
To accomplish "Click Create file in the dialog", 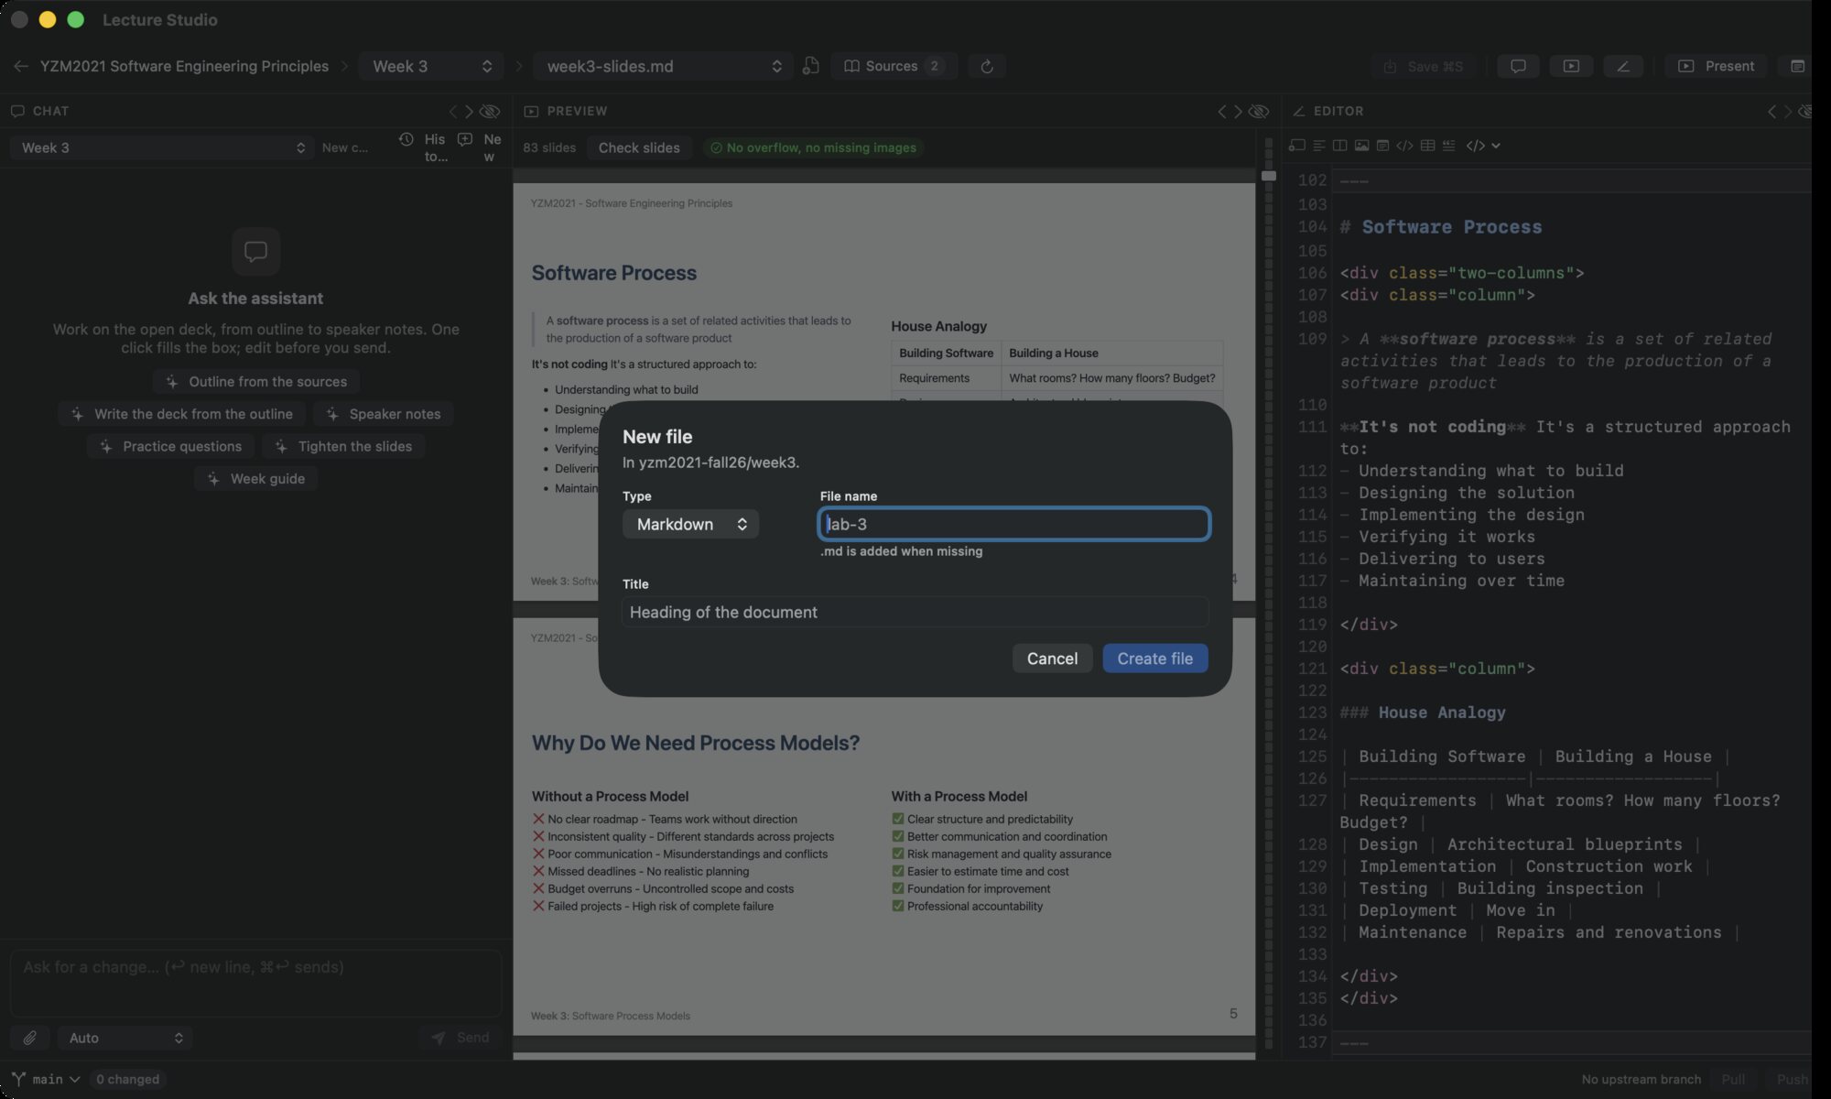I will [x=1154, y=658].
